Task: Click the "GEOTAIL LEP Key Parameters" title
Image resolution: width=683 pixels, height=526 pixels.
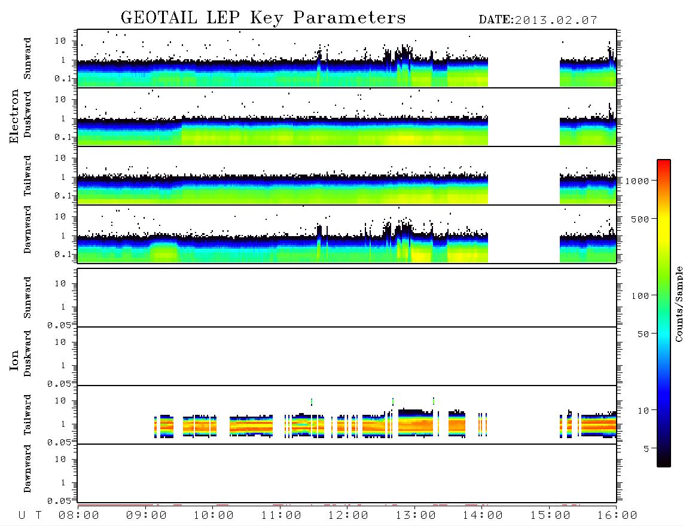Action: (263, 18)
